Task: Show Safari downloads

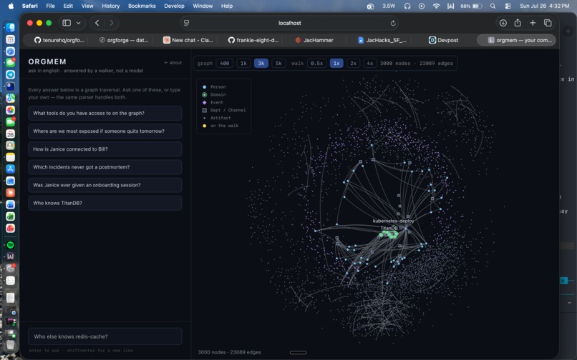Action: click(503, 23)
